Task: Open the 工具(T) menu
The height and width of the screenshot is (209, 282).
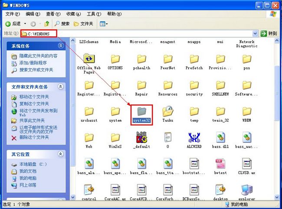Action: pyautogui.click(x=91, y=14)
